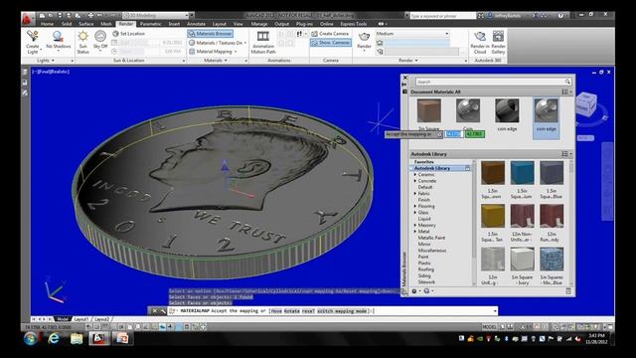
Task: Click the Help question mark icon
Action: click(x=560, y=16)
